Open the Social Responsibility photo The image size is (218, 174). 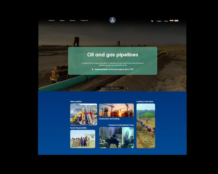click(83, 139)
